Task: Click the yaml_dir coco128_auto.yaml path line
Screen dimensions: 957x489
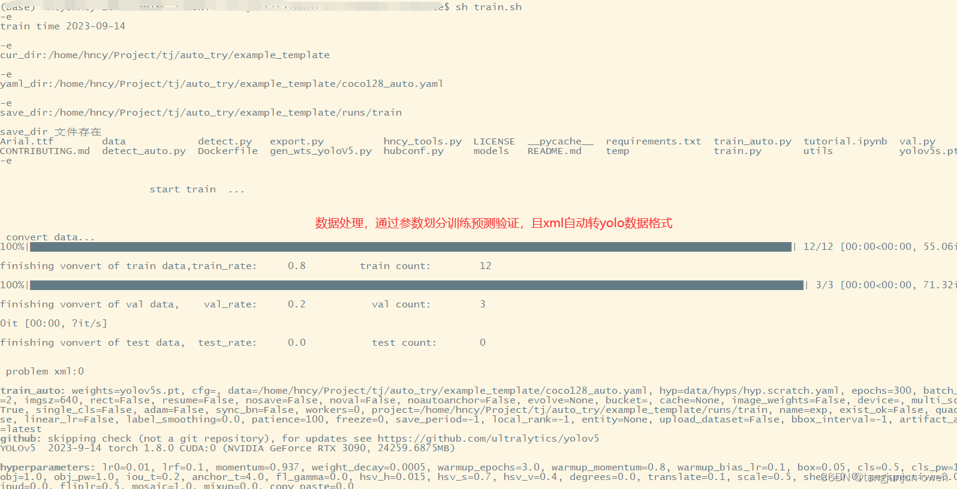Action: (222, 84)
